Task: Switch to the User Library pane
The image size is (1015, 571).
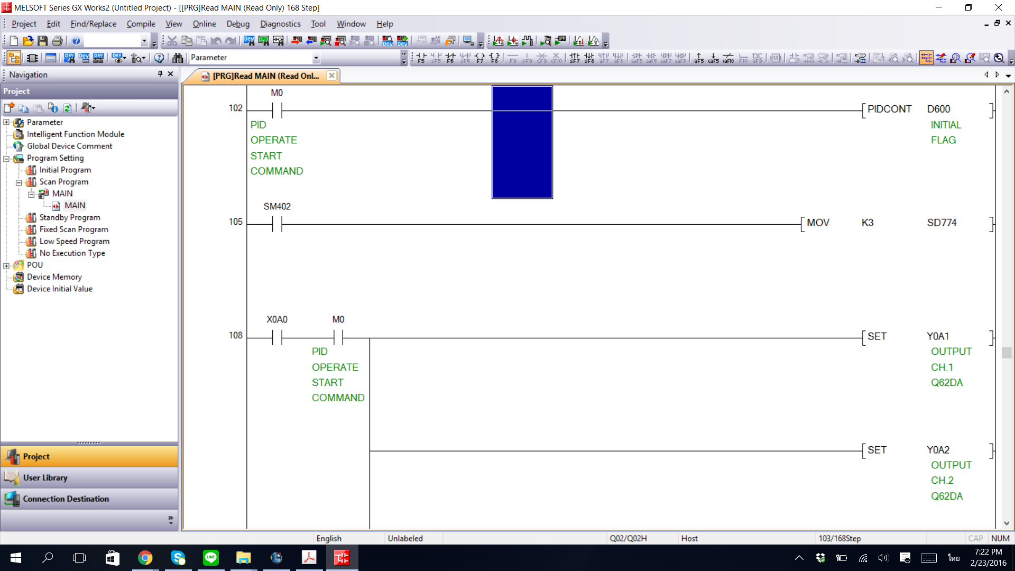Action: tap(89, 477)
